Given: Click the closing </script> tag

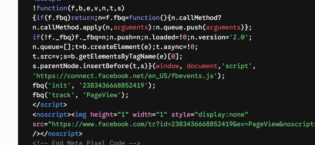Looking at the screenshot, I should [x=50, y=105].
